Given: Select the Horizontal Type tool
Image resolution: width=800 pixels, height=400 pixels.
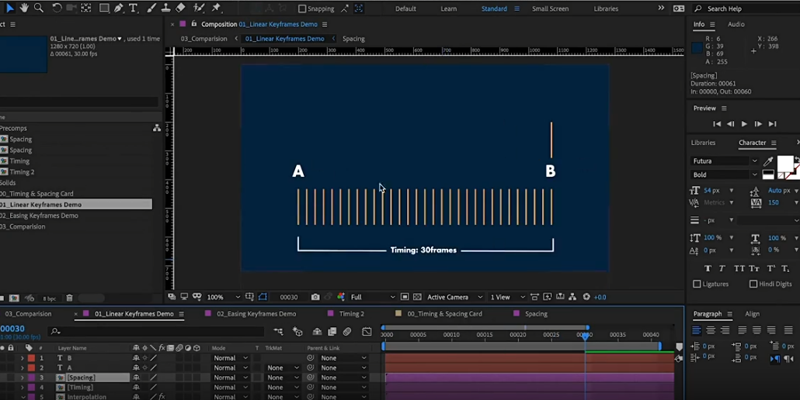Looking at the screenshot, I should [x=134, y=8].
